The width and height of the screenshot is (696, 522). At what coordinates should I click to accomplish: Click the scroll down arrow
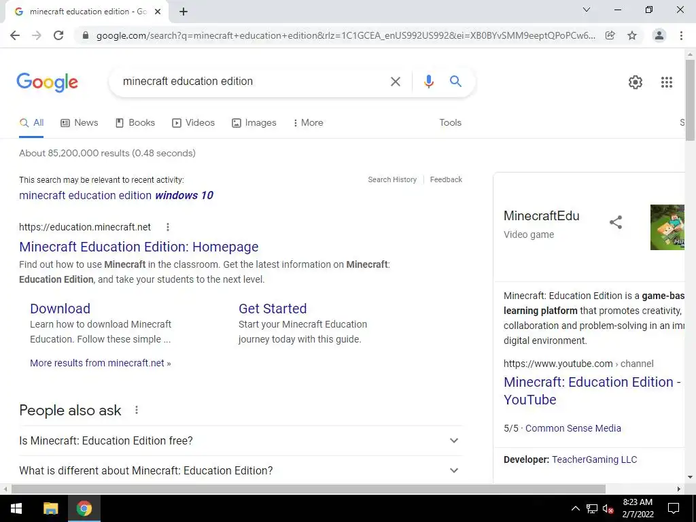(690, 478)
